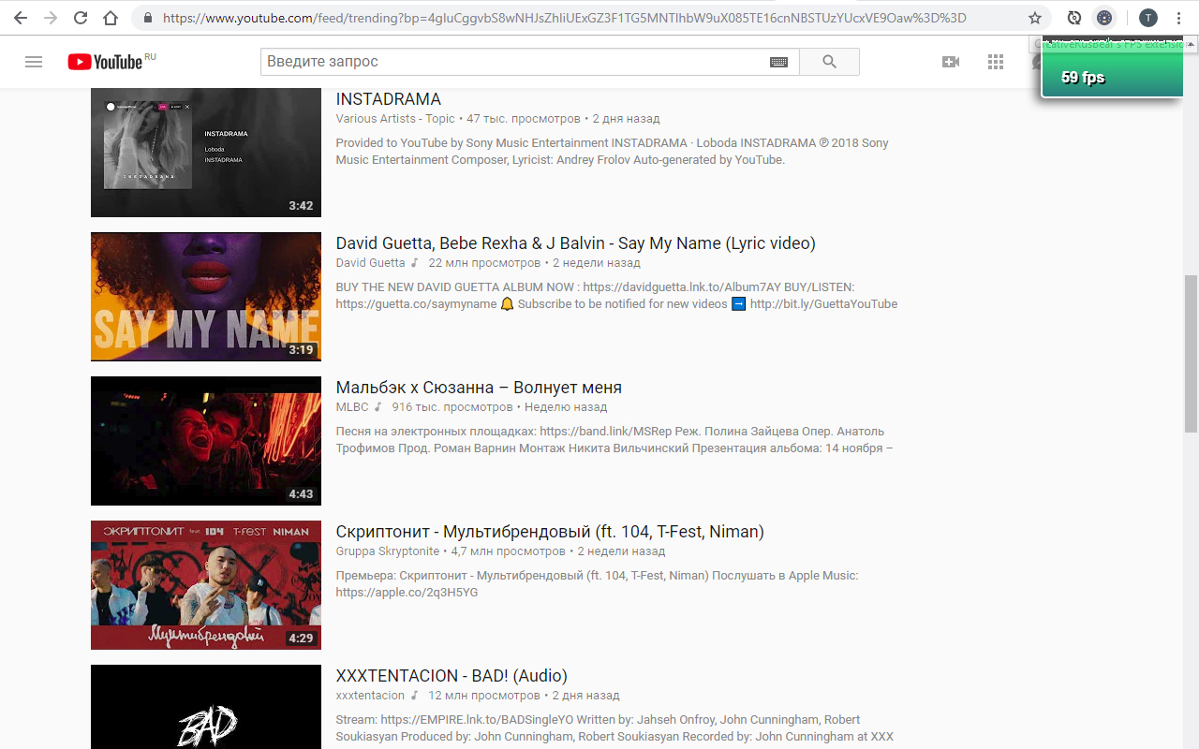This screenshot has height=749, width=1199.
Task: Click the YouTube logo
Action: [106, 62]
